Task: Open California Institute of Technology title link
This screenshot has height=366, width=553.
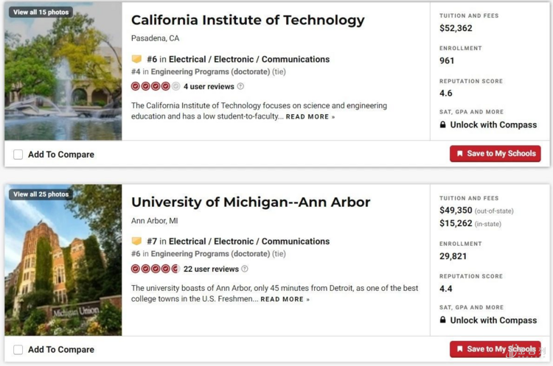Action: 248,20
